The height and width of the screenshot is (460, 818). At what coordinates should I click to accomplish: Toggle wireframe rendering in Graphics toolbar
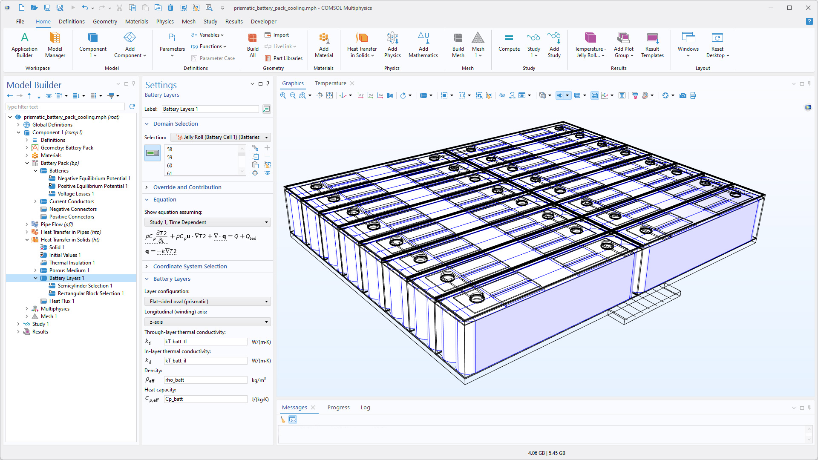tap(594, 95)
